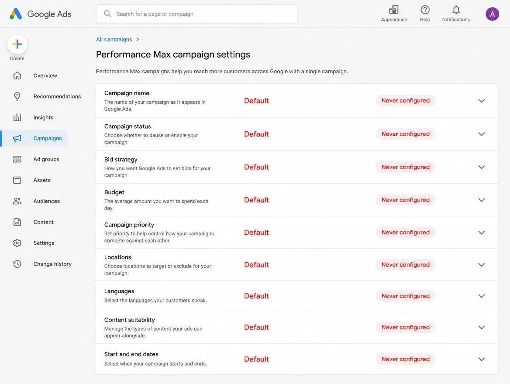Open Change history in sidebar
510x384 pixels.
point(52,264)
